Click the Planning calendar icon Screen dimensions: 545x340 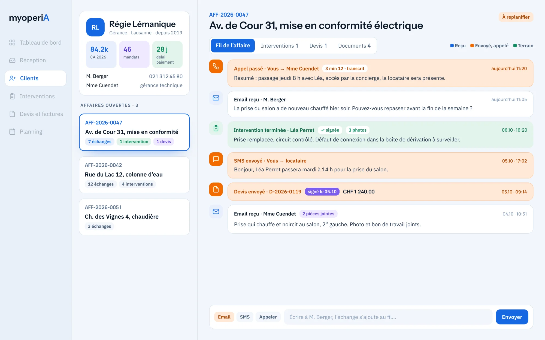(x=12, y=132)
